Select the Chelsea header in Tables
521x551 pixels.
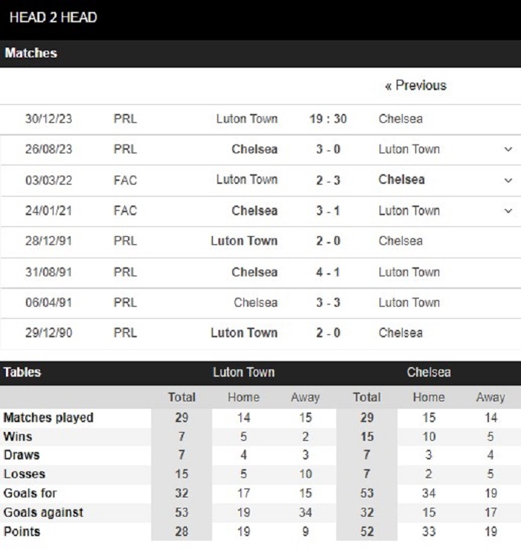pyautogui.click(x=429, y=372)
